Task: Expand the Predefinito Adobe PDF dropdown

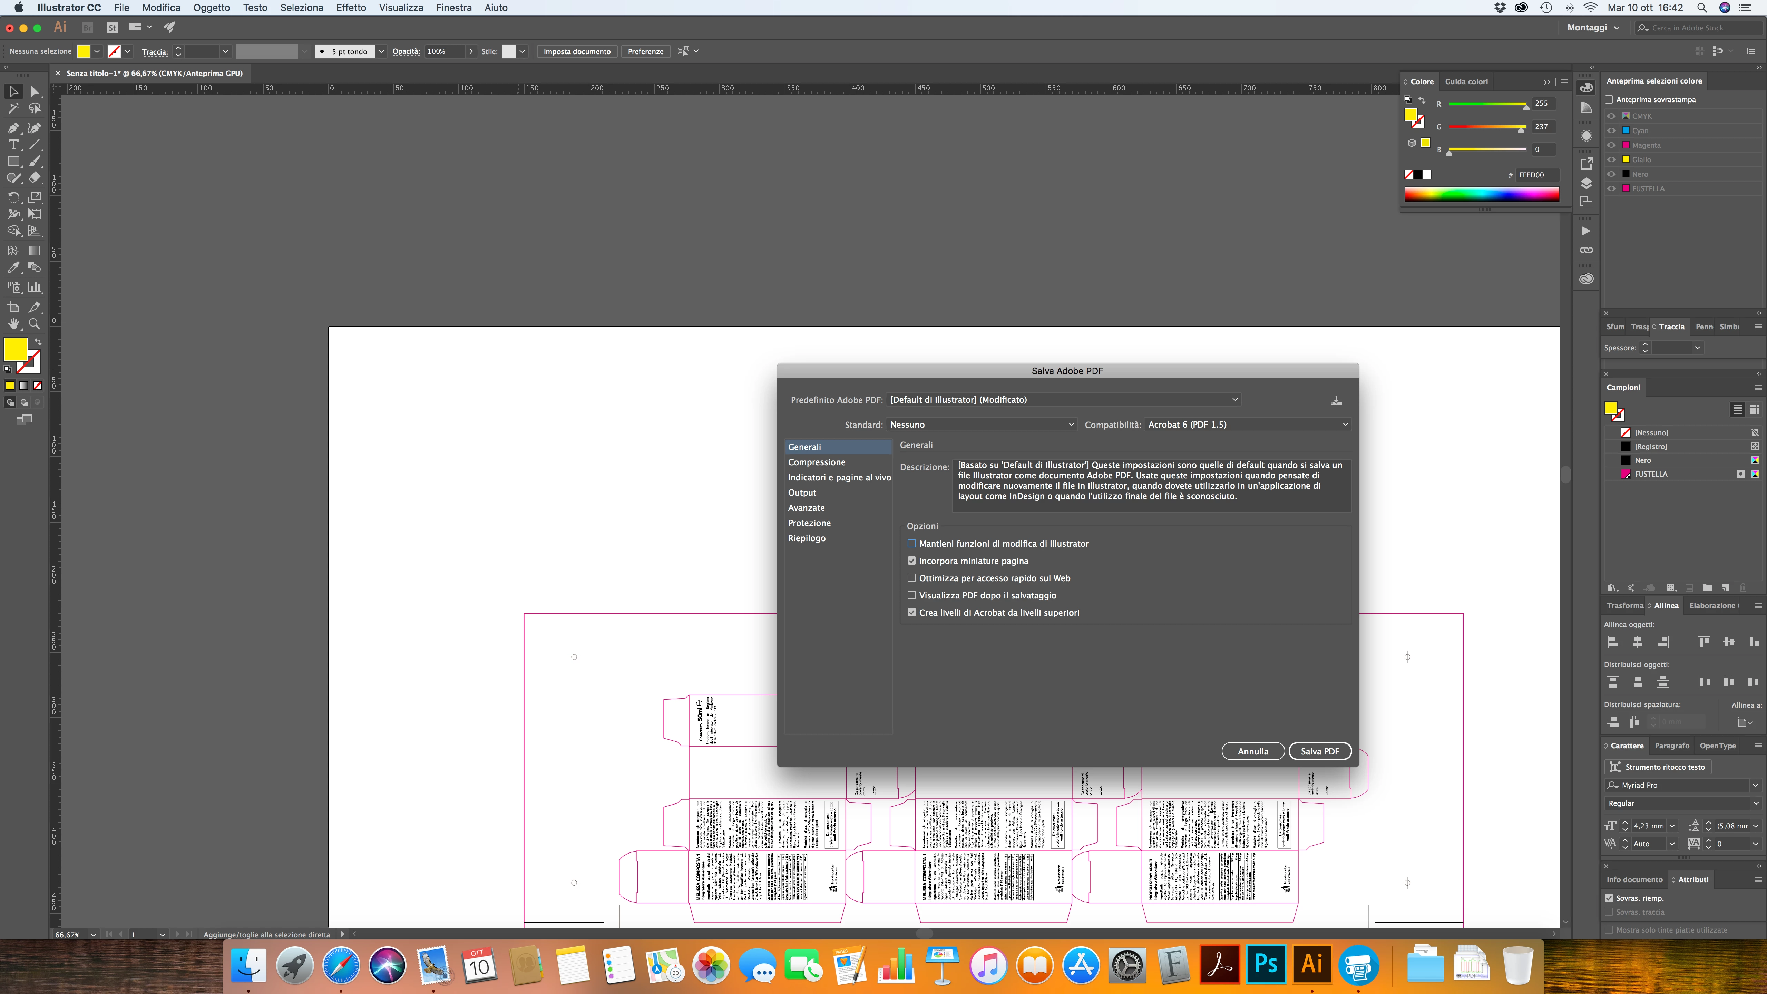Action: [1063, 400]
